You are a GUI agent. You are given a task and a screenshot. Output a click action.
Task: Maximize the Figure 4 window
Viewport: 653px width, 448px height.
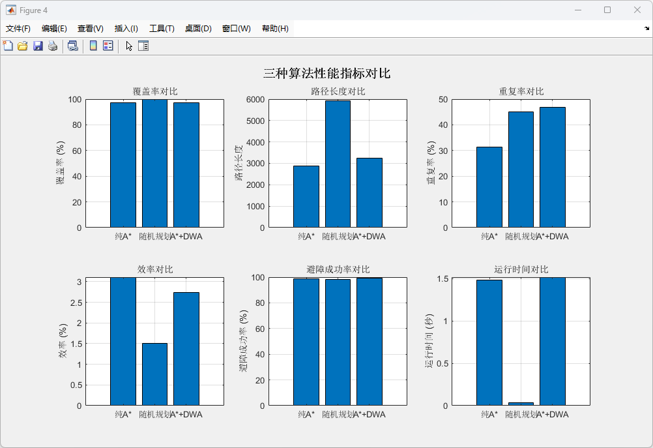(607, 10)
